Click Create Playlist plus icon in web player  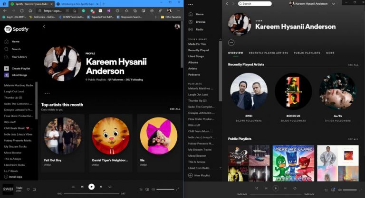coord(7,69)
